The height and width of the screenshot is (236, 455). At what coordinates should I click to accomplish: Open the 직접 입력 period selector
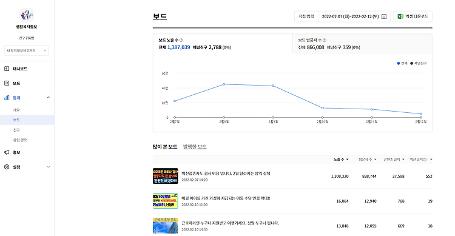coord(306,16)
